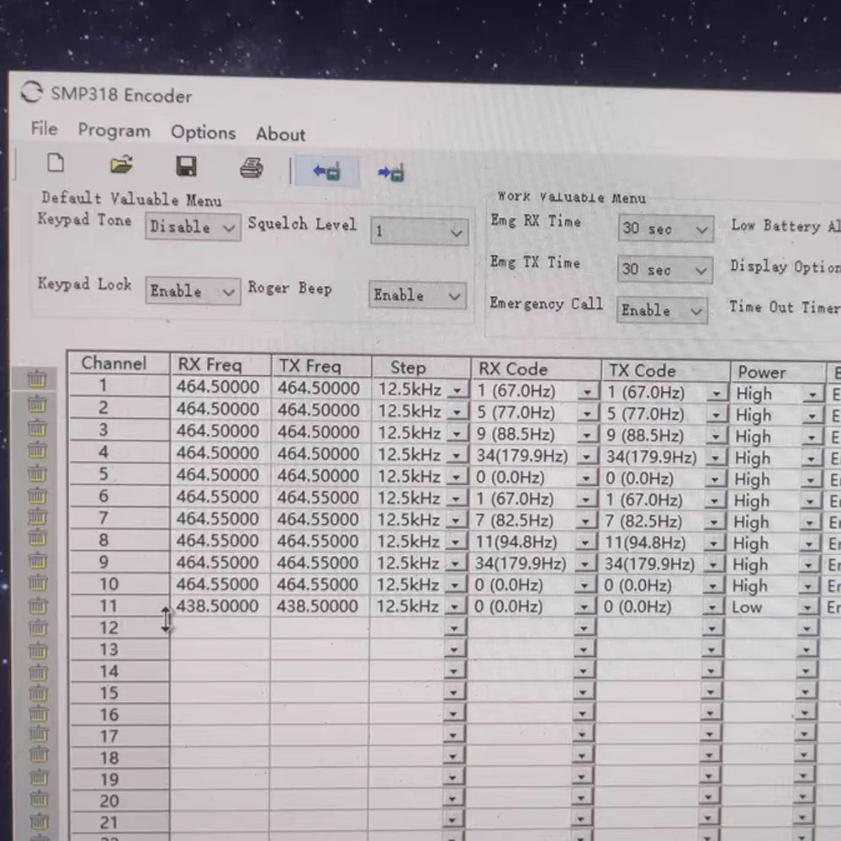Viewport: 841px width, 841px height.
Task: Click RX Freq cell 438.50000 for channel 11
Action: (220, 606)
